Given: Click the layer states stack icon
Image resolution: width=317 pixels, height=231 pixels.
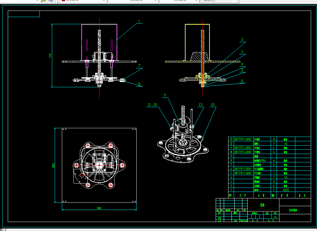Looking at the screenshot, I should 51,1.
